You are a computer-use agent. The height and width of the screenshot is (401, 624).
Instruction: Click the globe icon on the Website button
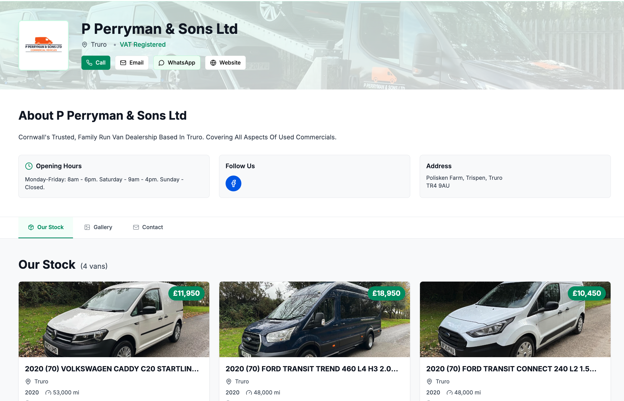(x=213, y=63)
